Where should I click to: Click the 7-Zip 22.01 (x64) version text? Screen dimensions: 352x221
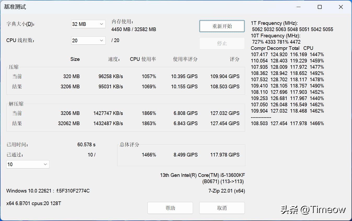click(x=226, y=191)
